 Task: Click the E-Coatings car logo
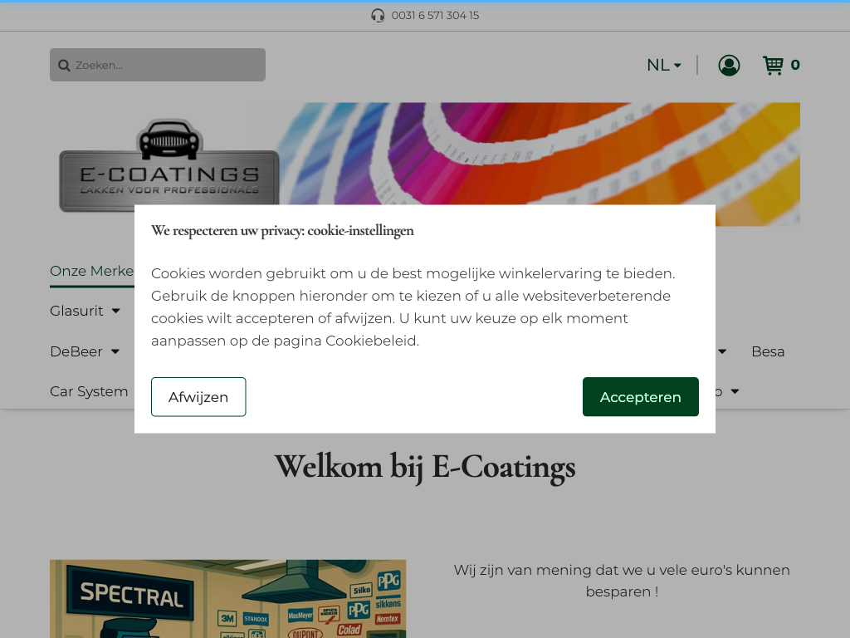pyautogui.click(x=169, y=164)
